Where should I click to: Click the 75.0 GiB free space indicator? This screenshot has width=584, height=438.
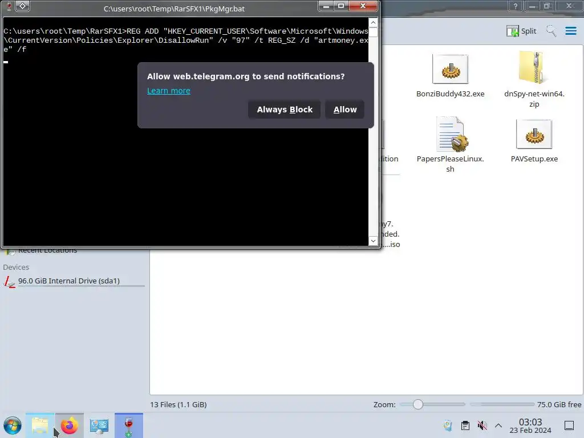point(559,404)
